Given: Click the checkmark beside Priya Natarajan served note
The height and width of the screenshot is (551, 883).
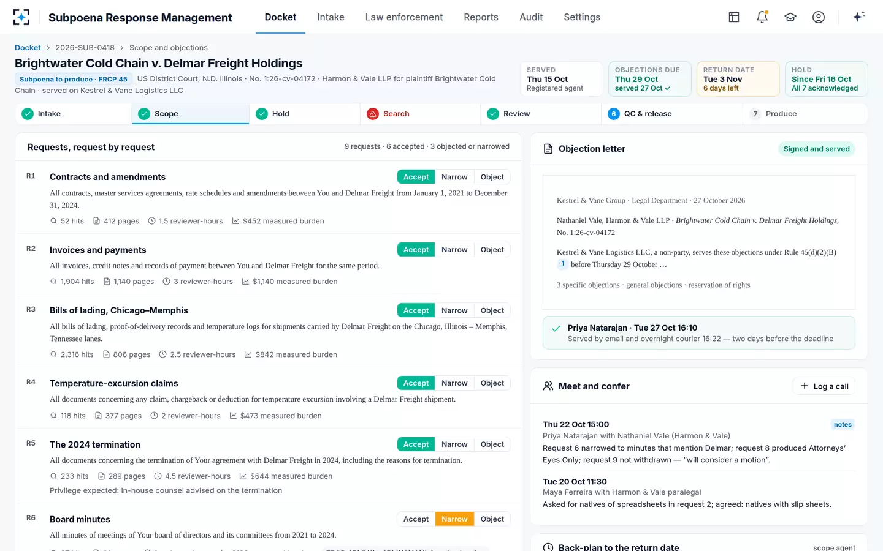Looking at the screenshot, I should pos(556,329).
